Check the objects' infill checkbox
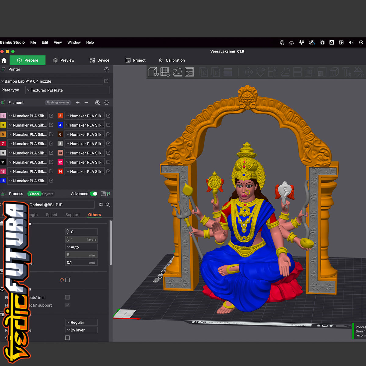Image resolution: width=366 pixels, height=366 pixels. pos(67,297)
